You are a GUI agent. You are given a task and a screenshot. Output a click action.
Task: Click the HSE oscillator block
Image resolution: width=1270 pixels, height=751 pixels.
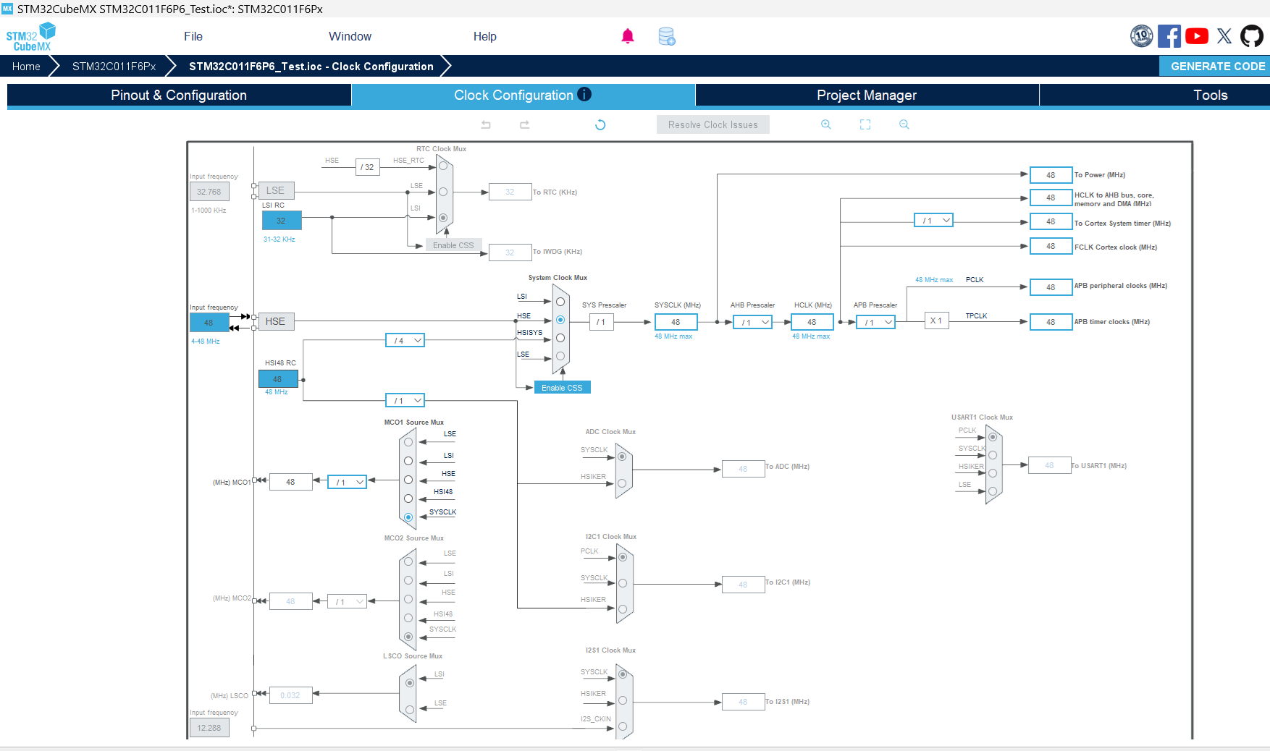point(275,321)
